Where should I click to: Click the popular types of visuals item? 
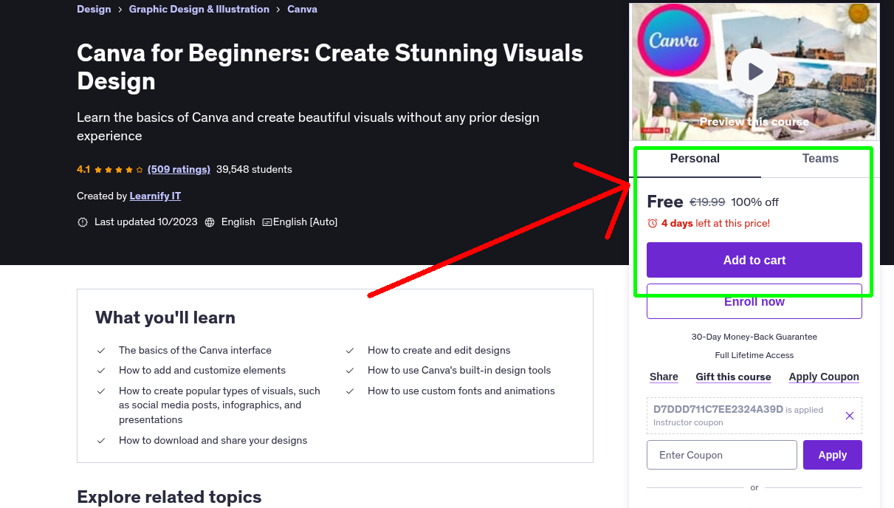coord(219,405)
